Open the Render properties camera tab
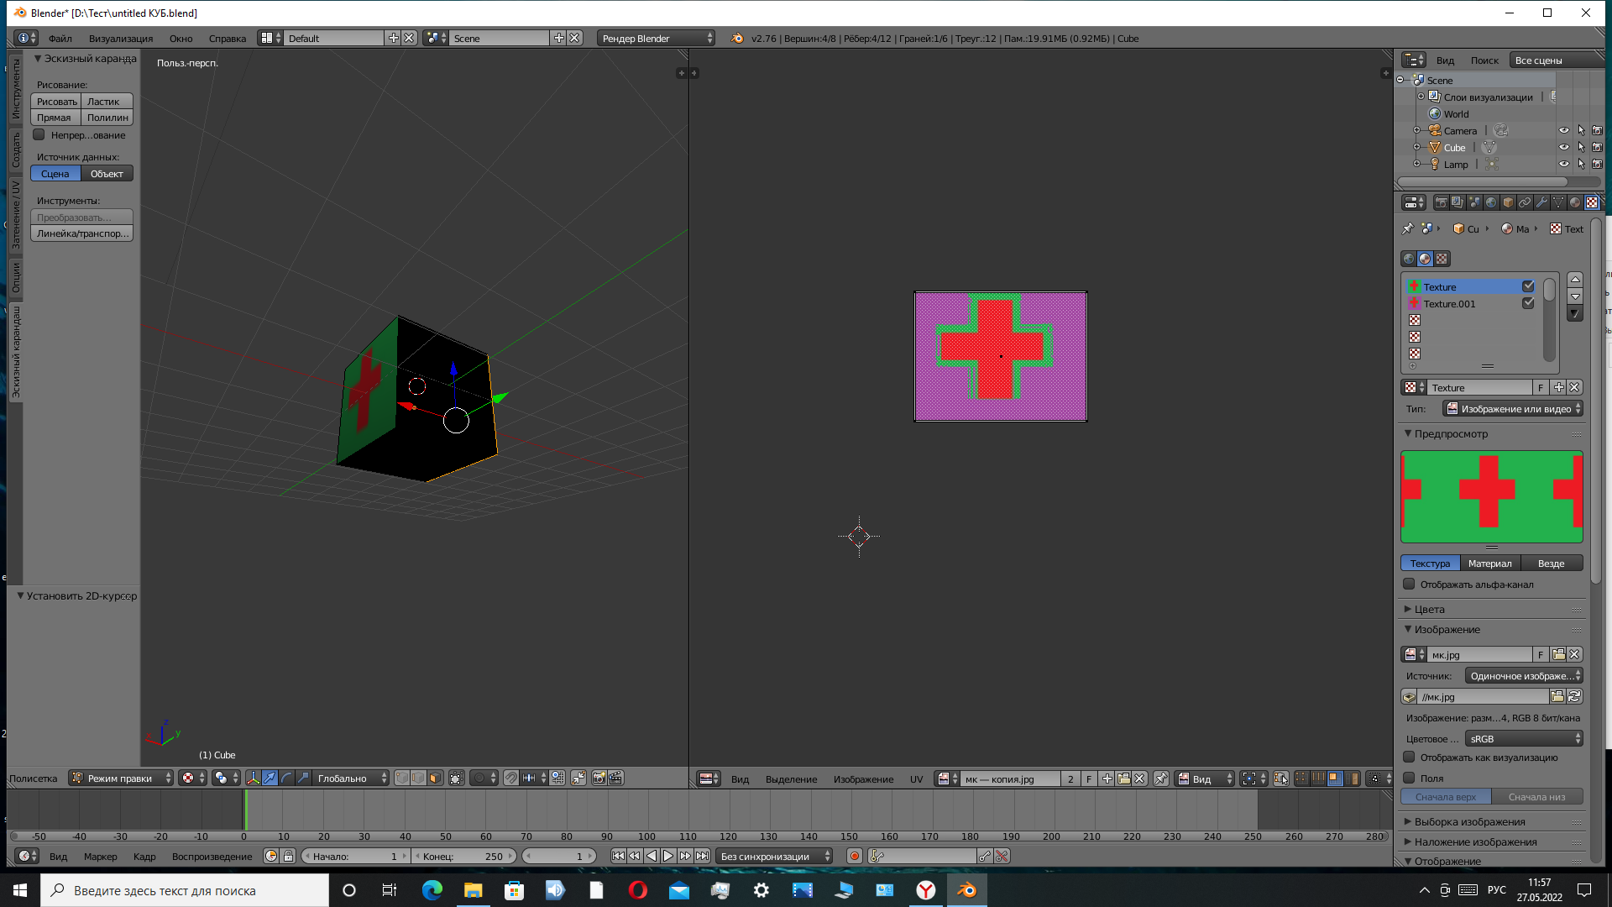Screen dimensions: 1612x907 click(x=1442, y=202)
